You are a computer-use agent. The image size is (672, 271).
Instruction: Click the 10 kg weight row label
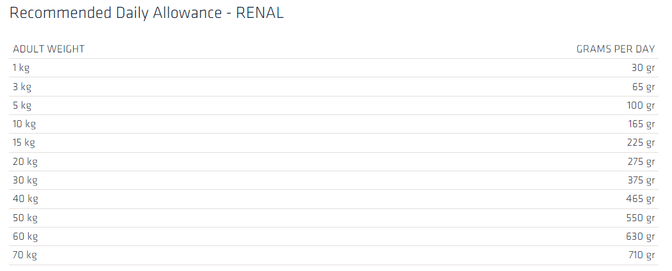[24, 124]
